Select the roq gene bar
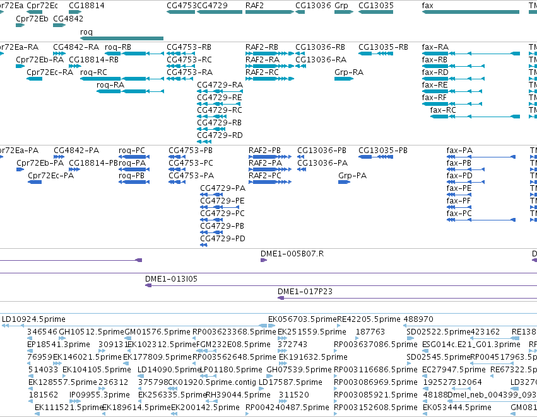Viewport: 537px width, 417px height. click(122, 38)
